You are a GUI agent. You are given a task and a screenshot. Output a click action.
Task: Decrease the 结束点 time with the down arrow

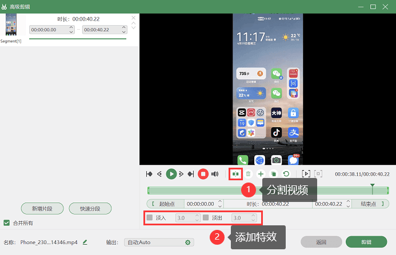(348, 206)
